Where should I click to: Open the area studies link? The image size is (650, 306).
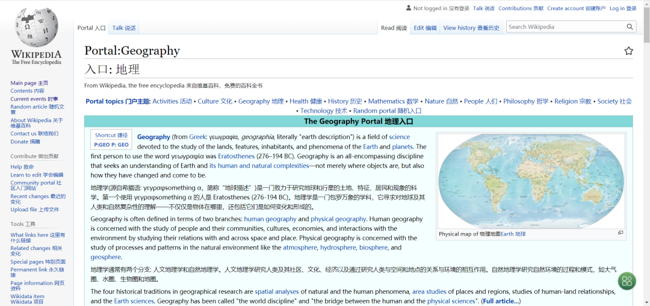point(429,292)
